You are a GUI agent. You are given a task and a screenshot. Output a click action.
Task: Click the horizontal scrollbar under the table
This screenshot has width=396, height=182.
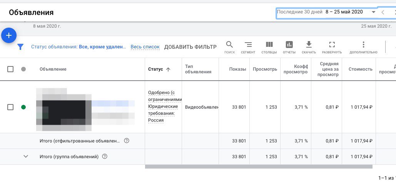coord(259,167)
